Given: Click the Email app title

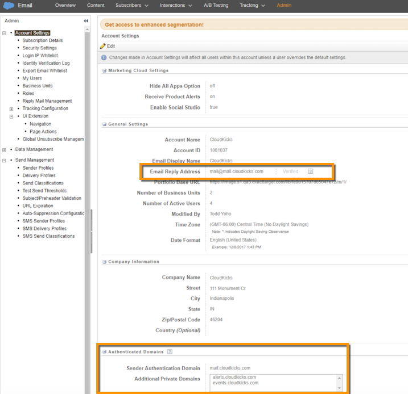Looking at the screenshot, I should (25, 5).
